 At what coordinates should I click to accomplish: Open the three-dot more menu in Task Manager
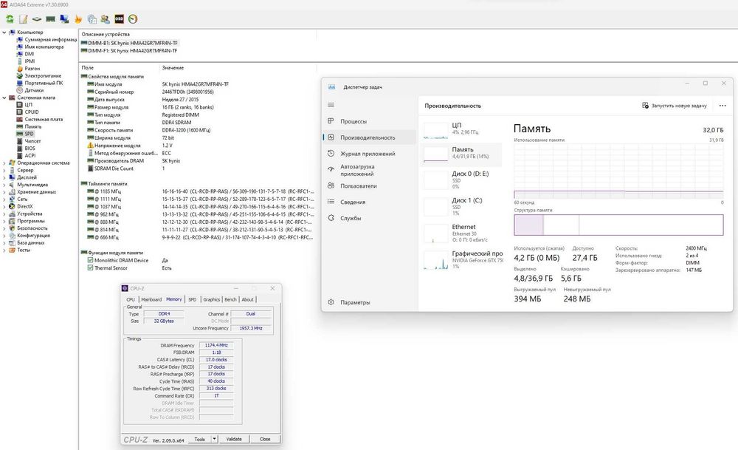tap(723, 106)
